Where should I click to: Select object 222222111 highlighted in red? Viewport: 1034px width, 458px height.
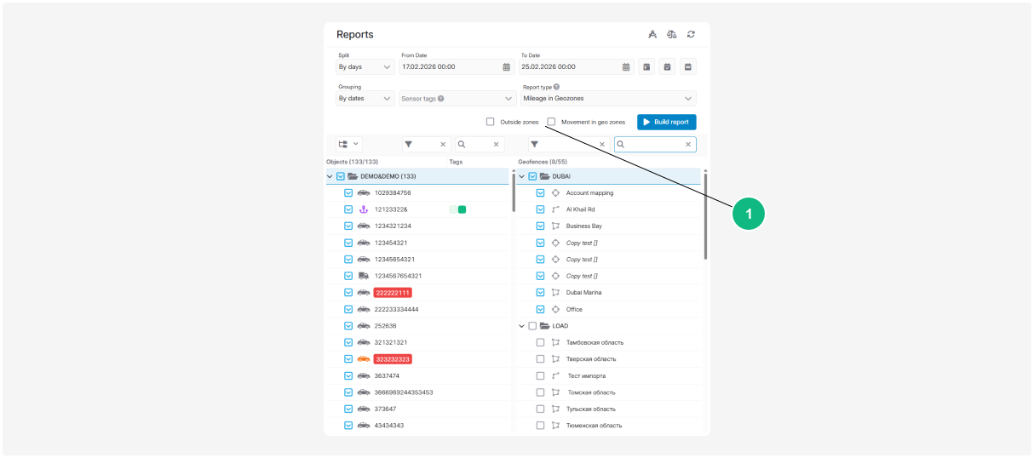click(393, 293)
